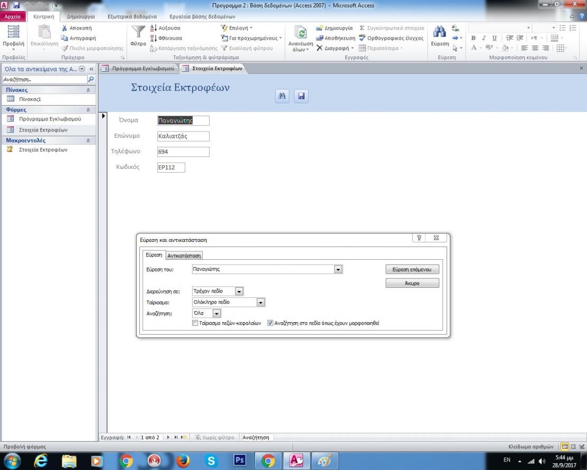587x470 pixels.
Task: Click the large Εύρεση binoculars ribbon icon
Action: [x=440, y=32]
